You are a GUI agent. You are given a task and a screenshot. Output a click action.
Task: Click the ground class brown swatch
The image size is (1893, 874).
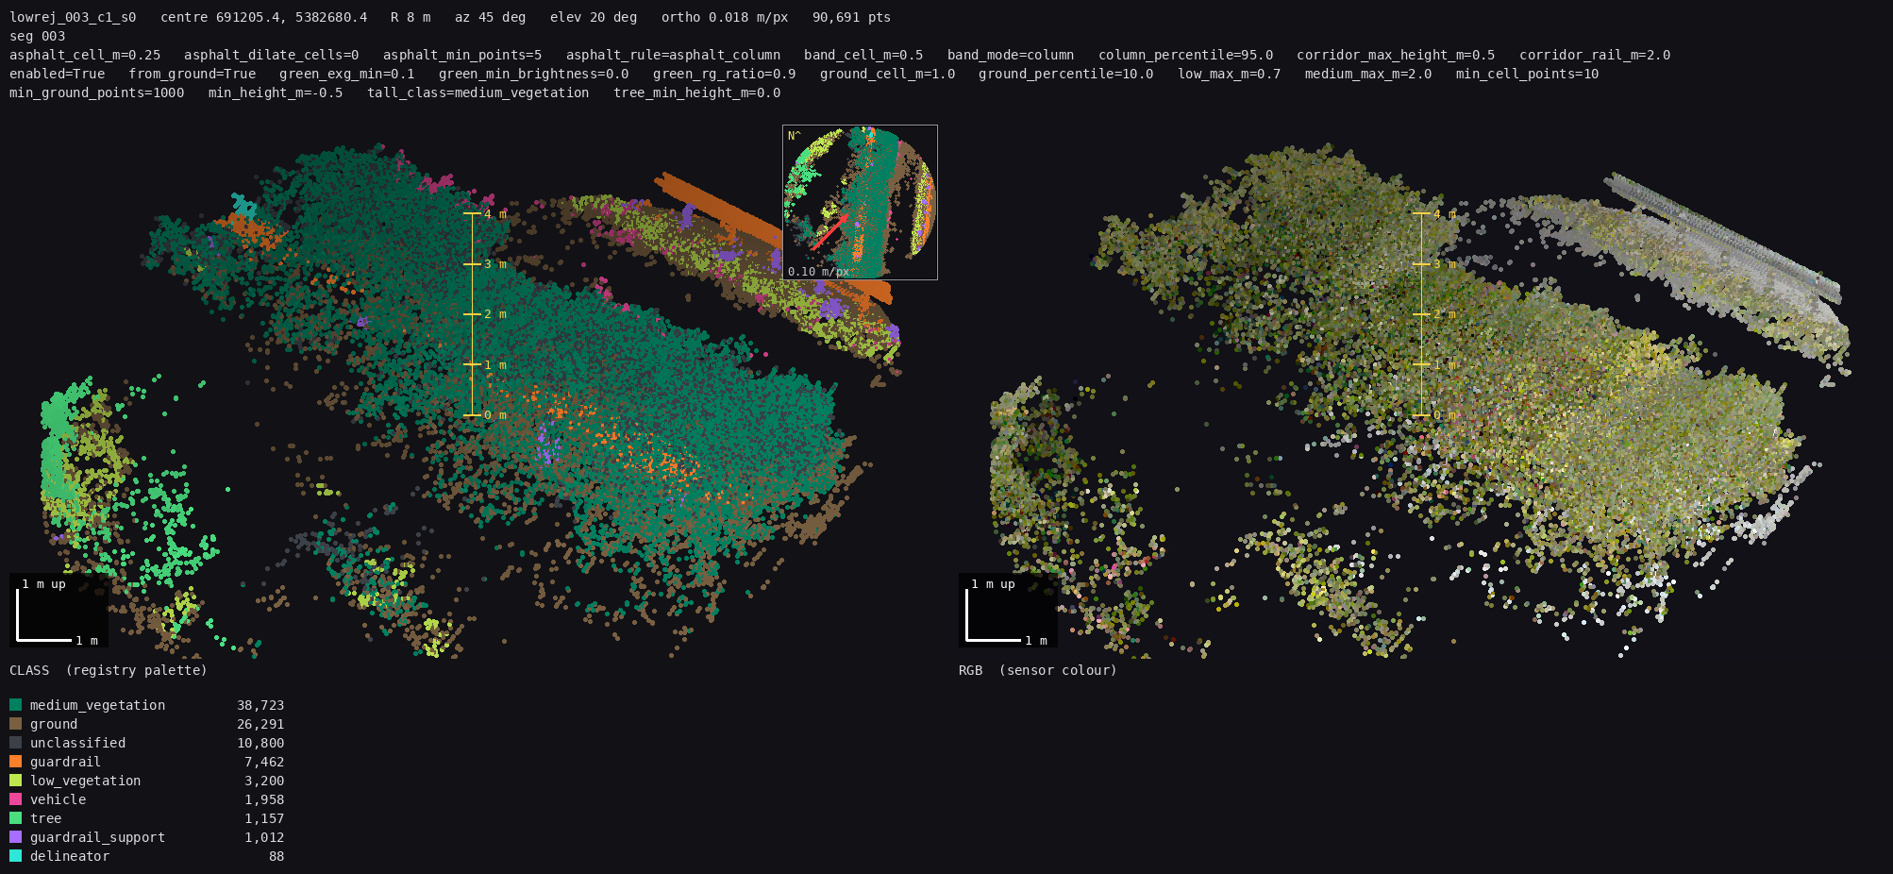pos(15,724)
